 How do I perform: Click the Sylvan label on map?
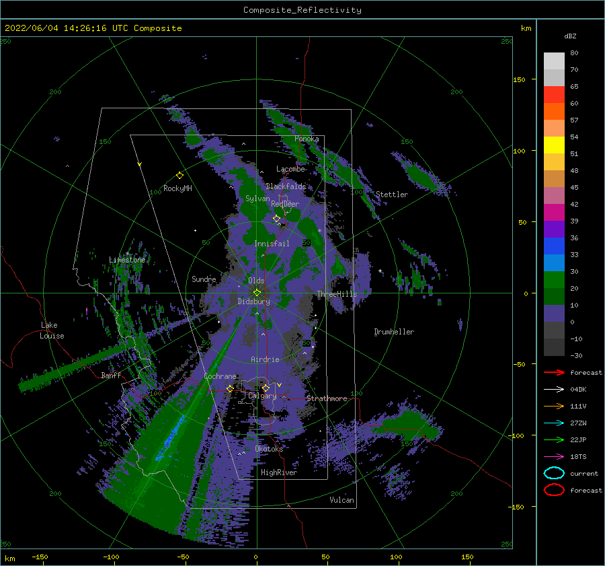pyautogui.click(x=257, y=199)
